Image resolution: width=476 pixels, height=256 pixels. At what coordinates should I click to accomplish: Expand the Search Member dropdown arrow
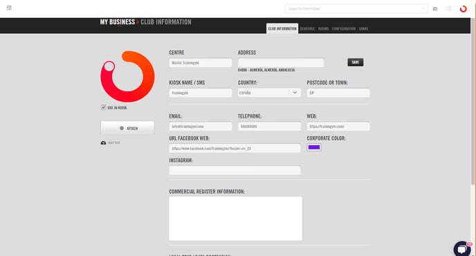click(423, 9)
